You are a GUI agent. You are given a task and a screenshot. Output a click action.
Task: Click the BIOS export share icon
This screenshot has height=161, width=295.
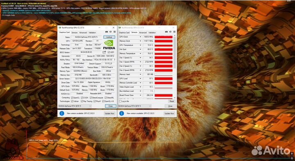coord(104,52)
